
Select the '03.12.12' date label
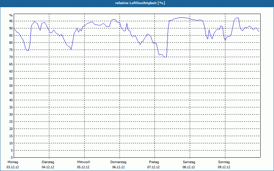tap(13, 167)
